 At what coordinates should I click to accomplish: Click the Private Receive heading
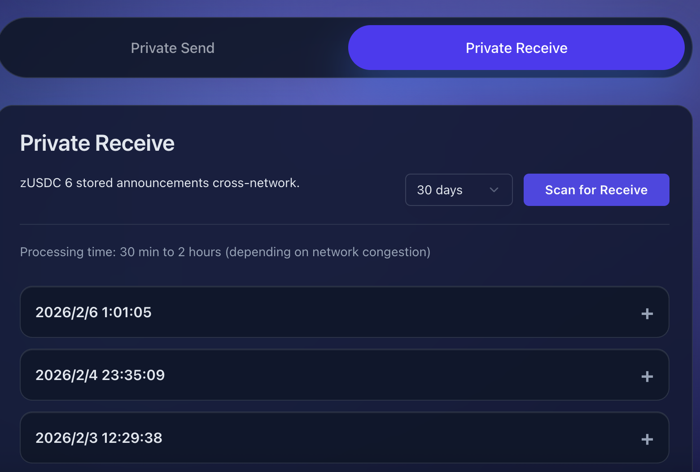point(97,143)
